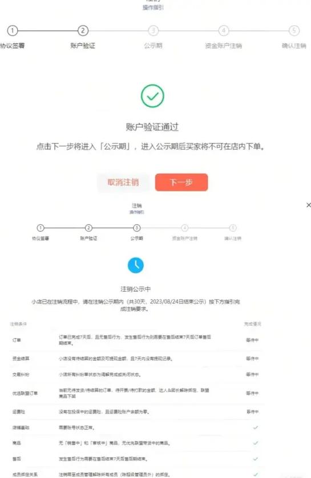This screenshot has height=478, width=311.
Task: Click the 订单 row condition description
Action: tap(135, 340)
